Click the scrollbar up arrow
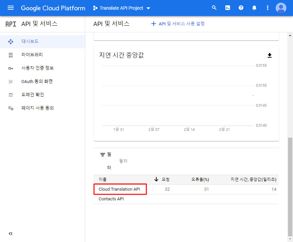The width and height of the screenshot is (293, 242). coord(290,35)
